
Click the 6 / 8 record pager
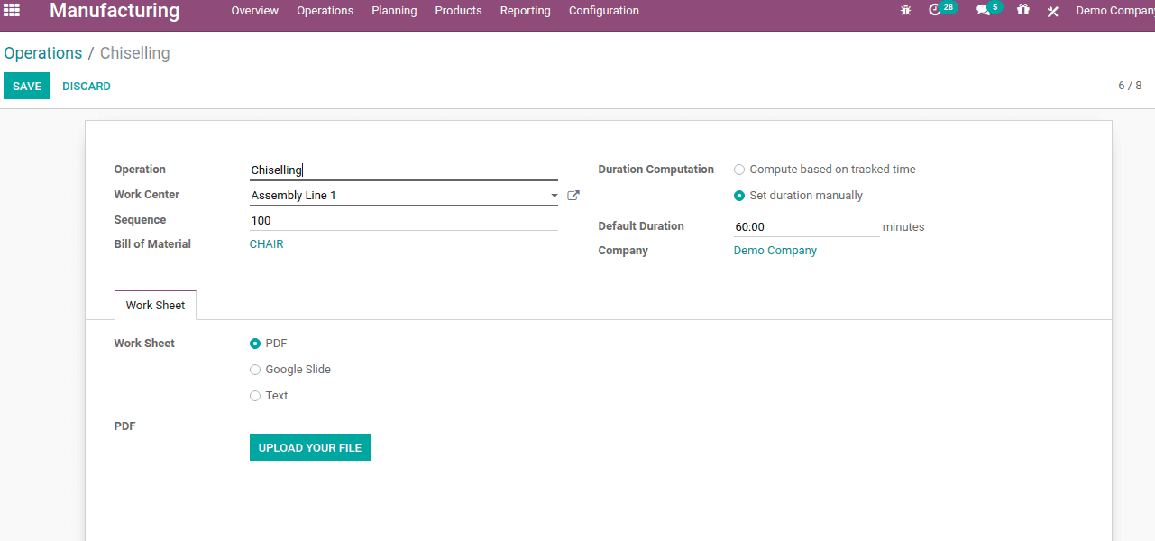pyautogui.click(x=1130, y=86)
